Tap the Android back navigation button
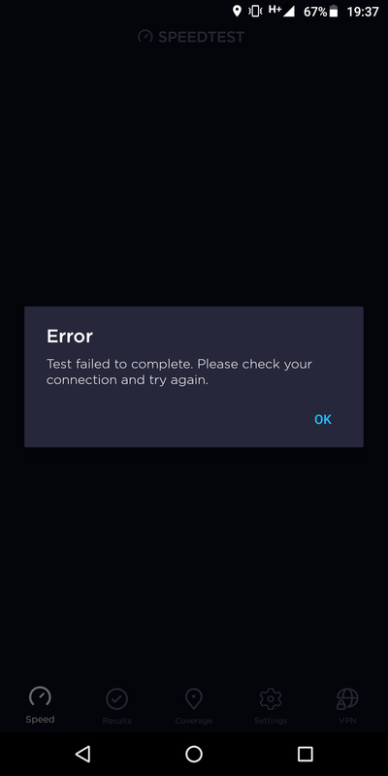The width and height of the screenshot is (388, 776). click(x=82, y=754)
